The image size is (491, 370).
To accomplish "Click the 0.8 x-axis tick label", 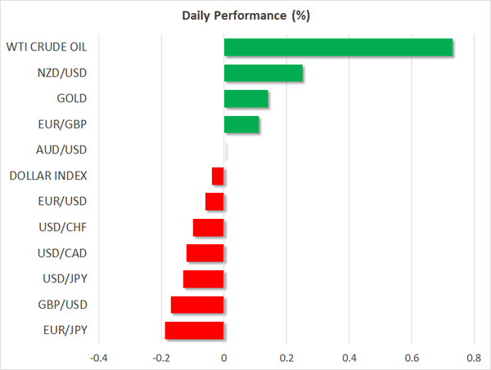I will coord(473,358).
